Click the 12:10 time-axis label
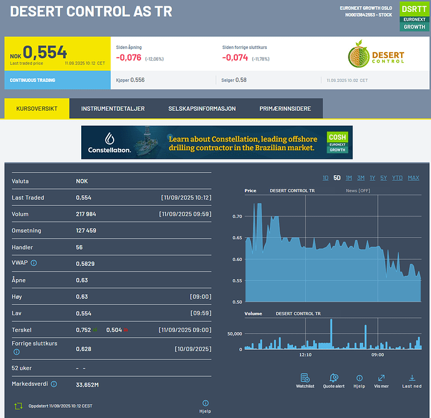 click(x=305, y=355)
